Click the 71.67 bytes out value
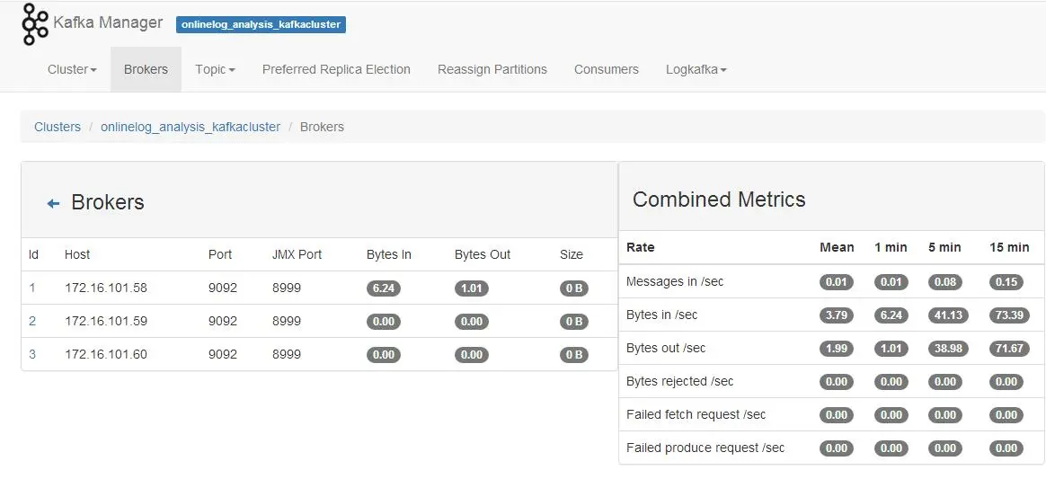 coord(1009,349)
